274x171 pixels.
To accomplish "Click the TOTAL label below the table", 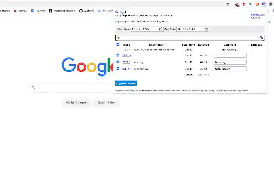I will (188, 74).
